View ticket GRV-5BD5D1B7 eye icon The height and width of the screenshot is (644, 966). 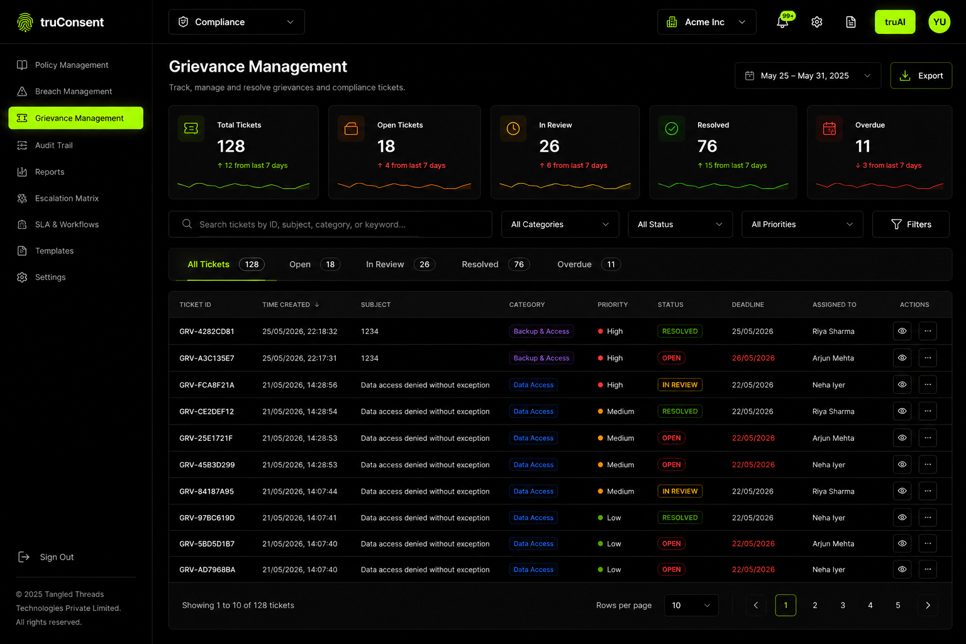(x=902, y=543)
